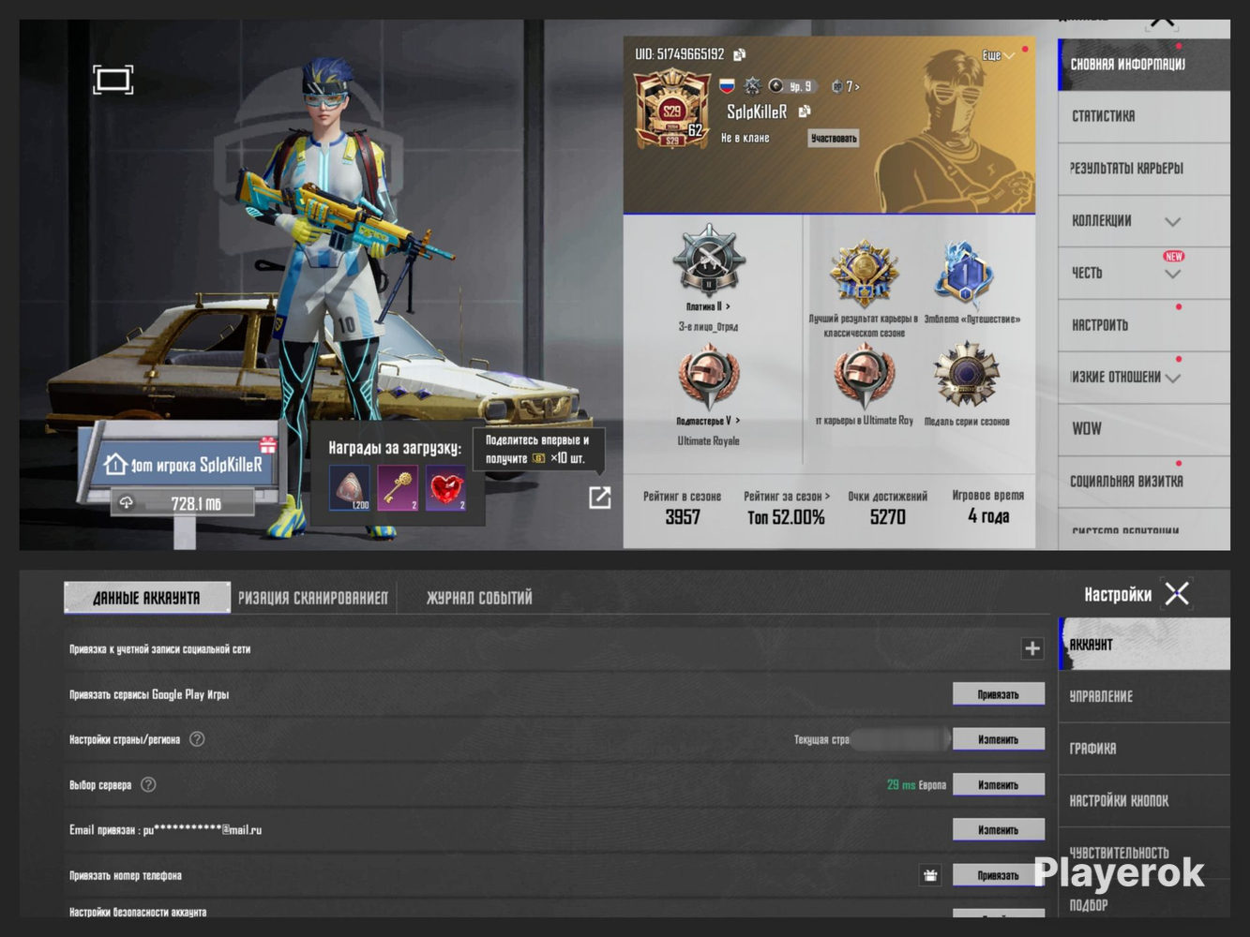Click the Russian flag icon in profile
Viewport: 1250px width, 937px height.
tap(727, 86)
